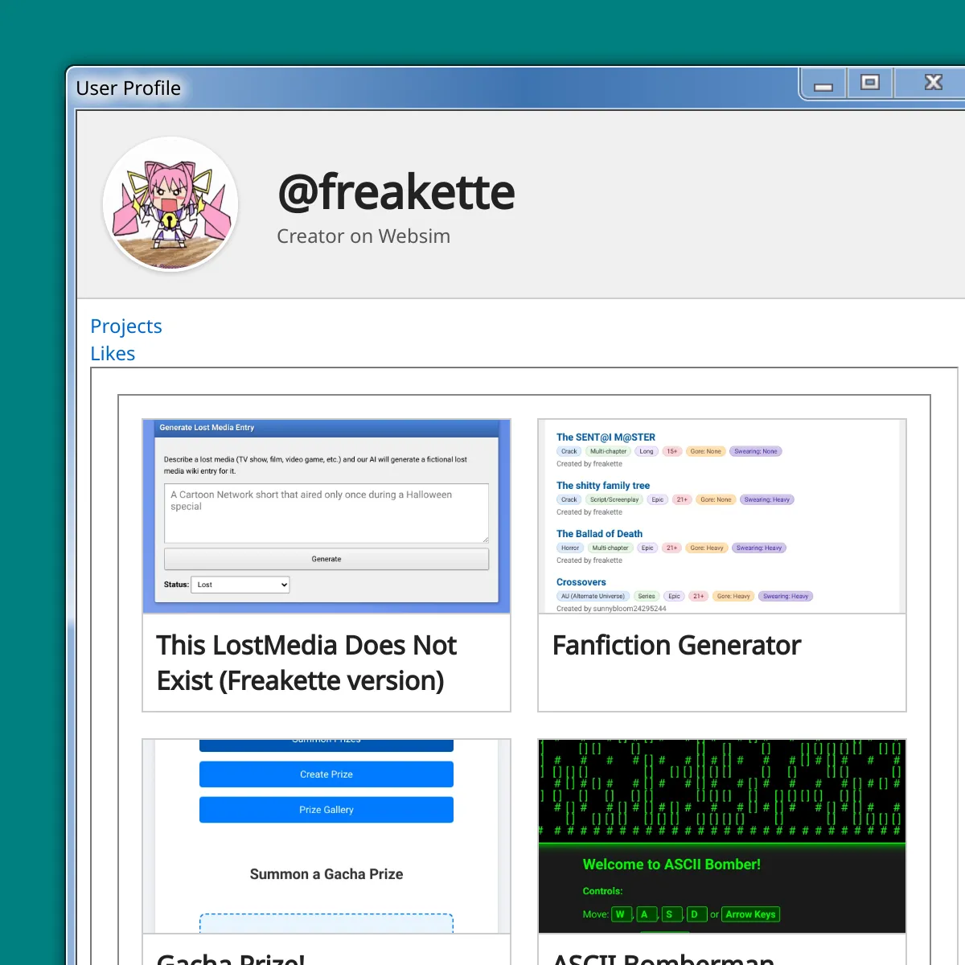Minimize the User Profile window

tap(823, 84)
